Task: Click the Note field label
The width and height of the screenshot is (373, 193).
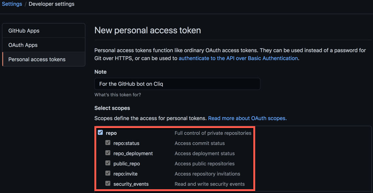Action: [x=100, y=72]
